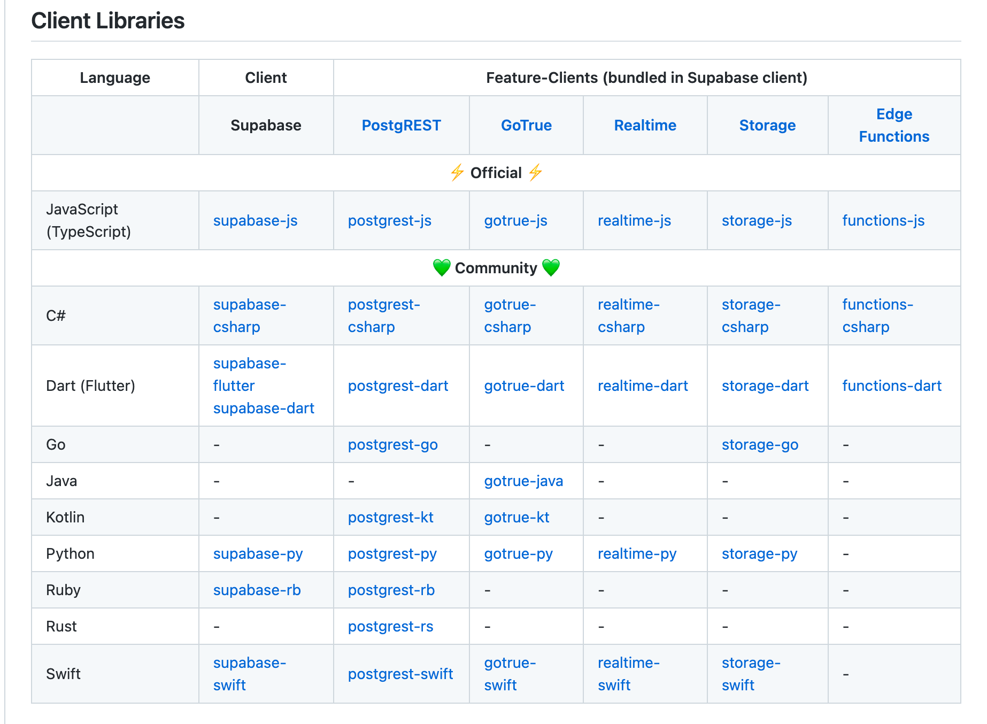The width and height of the screenshot is (987, 724).
Task: Open the gotrue-js library link
Action: (x=515, y=220)
